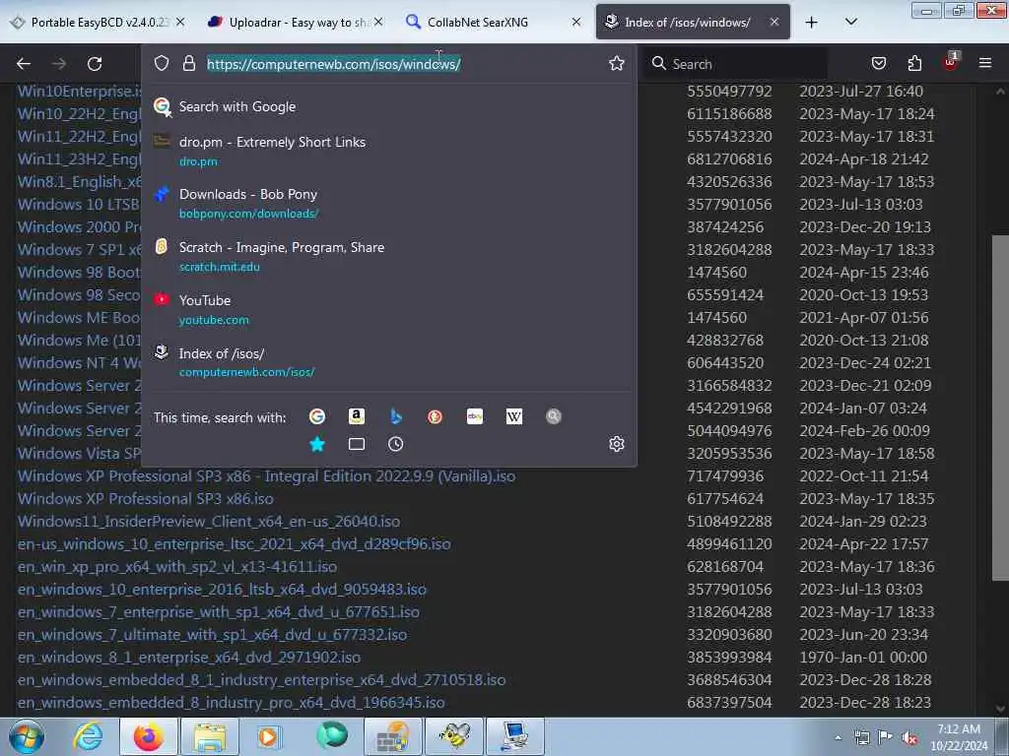Open search settings gear
The image size is (1009, 756).
tap(617, 444)
